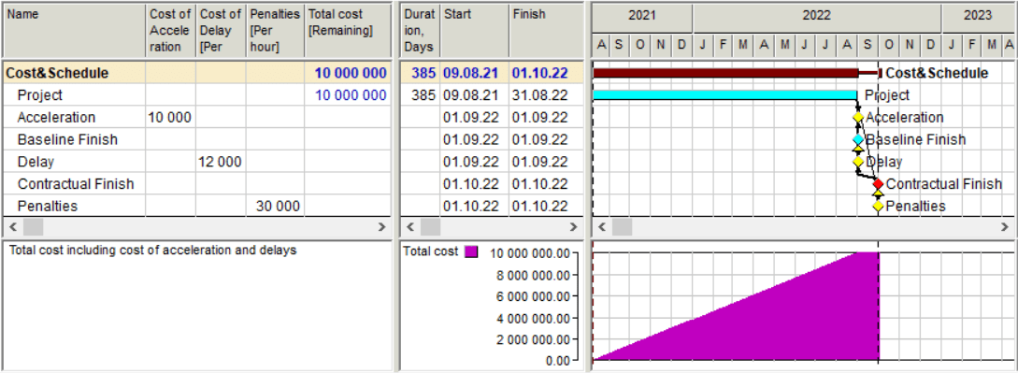Click the 30 000 penalties cell
The image size is (1018, 373).
point(275,207)
